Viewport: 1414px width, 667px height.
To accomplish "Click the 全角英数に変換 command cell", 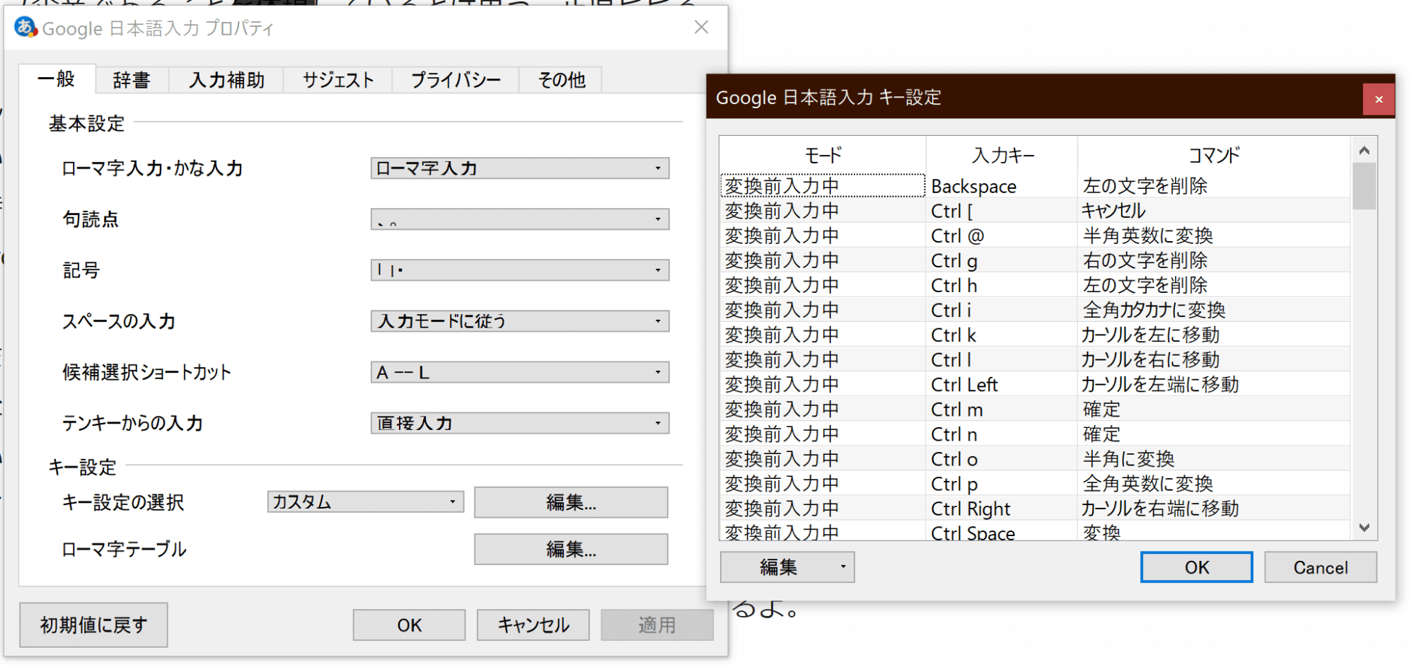I will tap(1214, 484).
